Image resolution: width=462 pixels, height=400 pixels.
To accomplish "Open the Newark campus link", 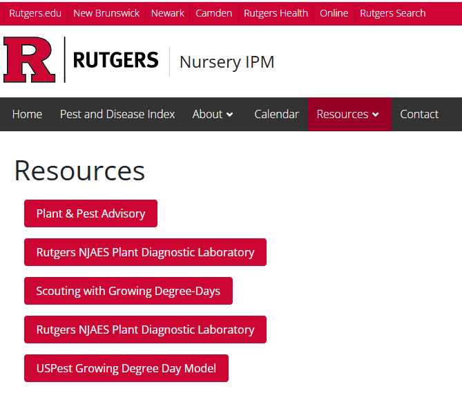I will click(x=167, y=13).
